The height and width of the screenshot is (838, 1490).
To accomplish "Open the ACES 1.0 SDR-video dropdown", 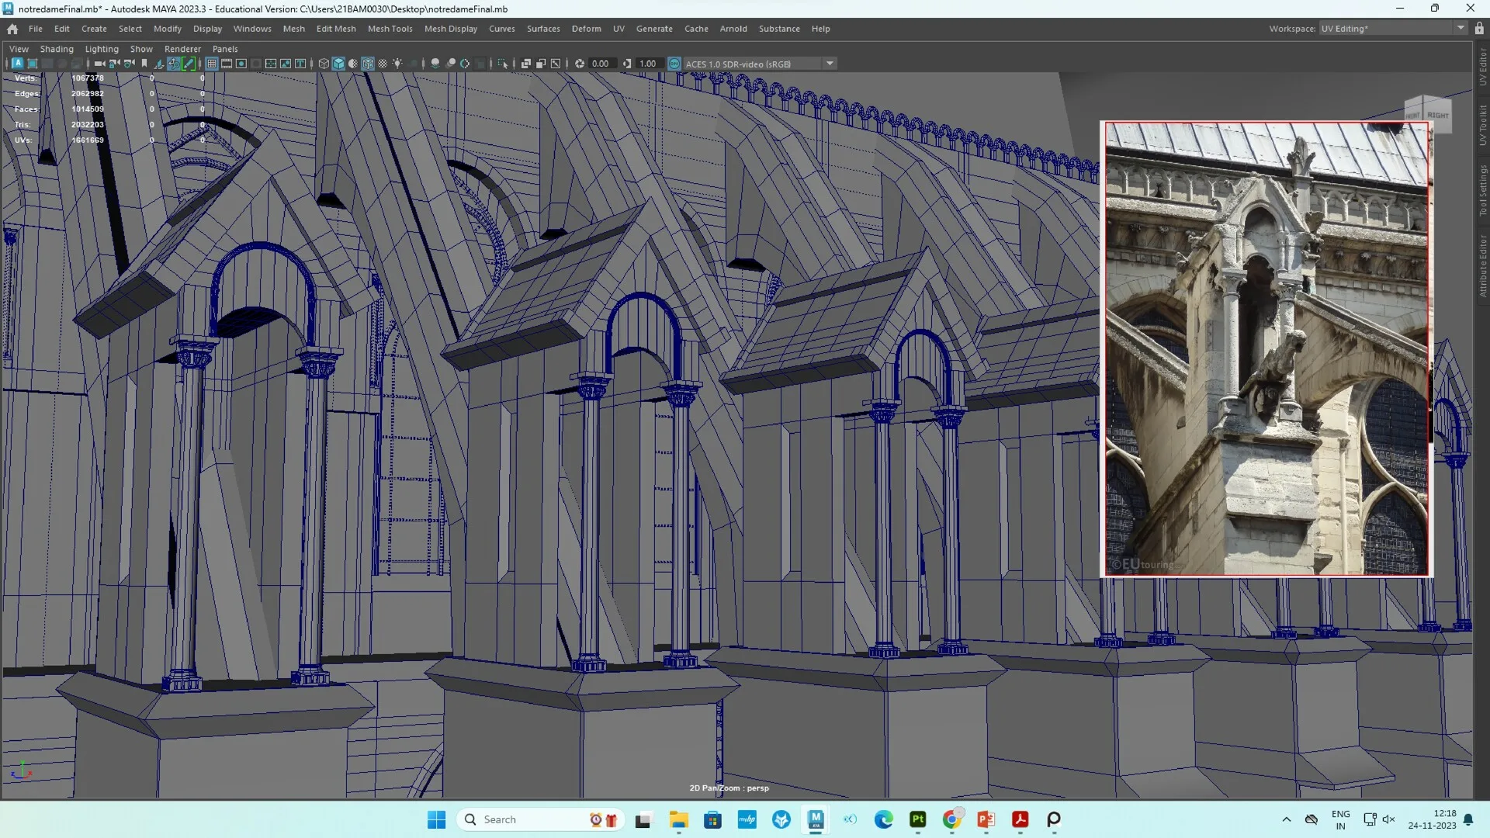I will coord(830,64).
